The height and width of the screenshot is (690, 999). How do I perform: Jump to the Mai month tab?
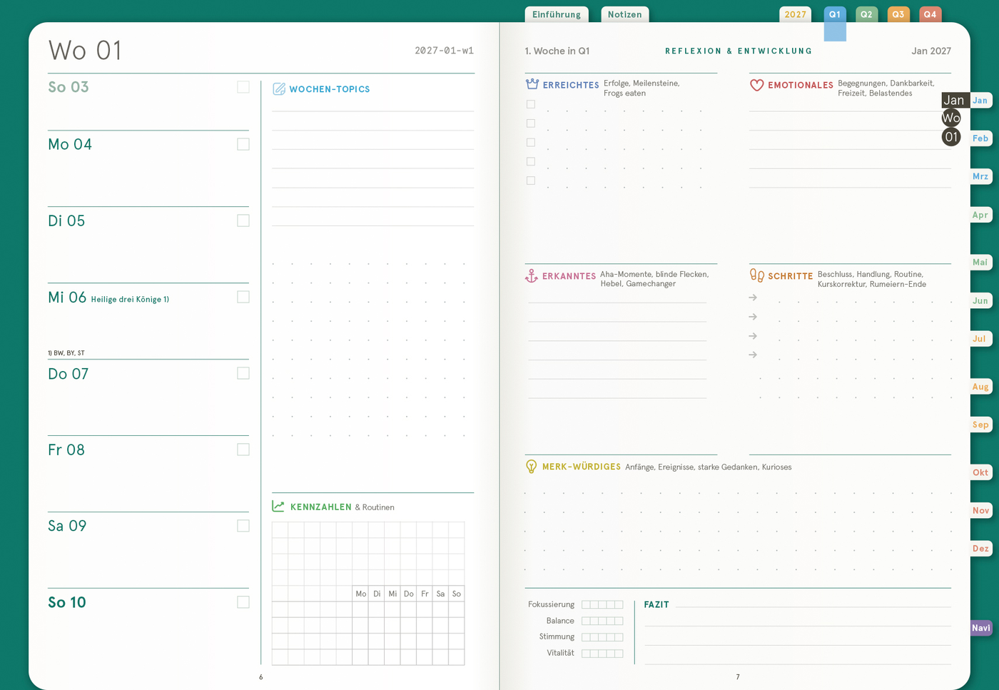(x=981, y=263)
